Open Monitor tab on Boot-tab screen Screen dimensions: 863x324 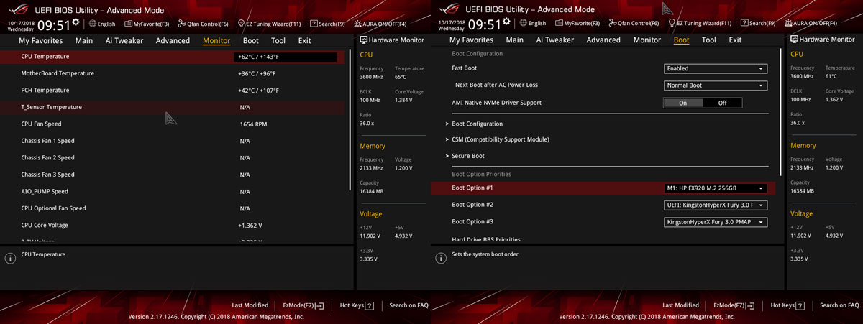tap(647, 40)
